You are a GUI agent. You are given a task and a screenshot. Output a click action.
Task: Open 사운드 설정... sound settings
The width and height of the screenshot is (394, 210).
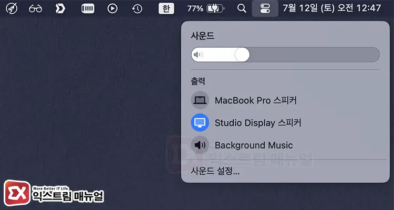point(215,171)
